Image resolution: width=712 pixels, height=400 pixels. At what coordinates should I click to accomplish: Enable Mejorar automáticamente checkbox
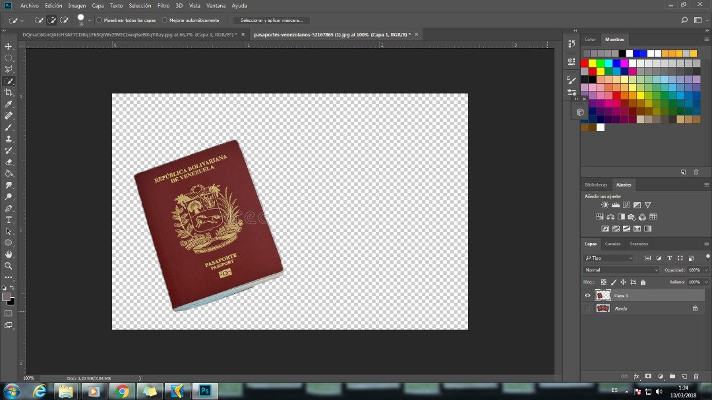tap(164, 20)
